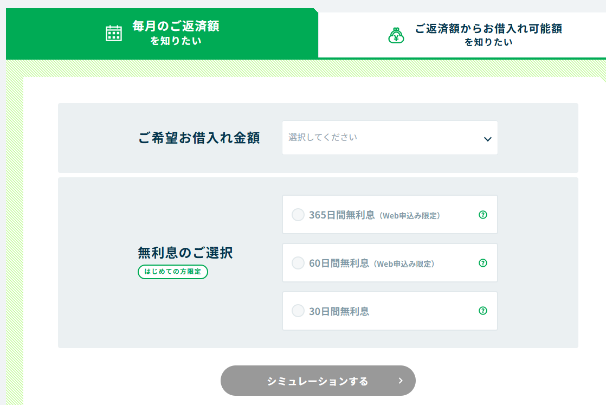Click the yen money pouch icon
This screenshot has height=405, width=606.
[396, 36]
